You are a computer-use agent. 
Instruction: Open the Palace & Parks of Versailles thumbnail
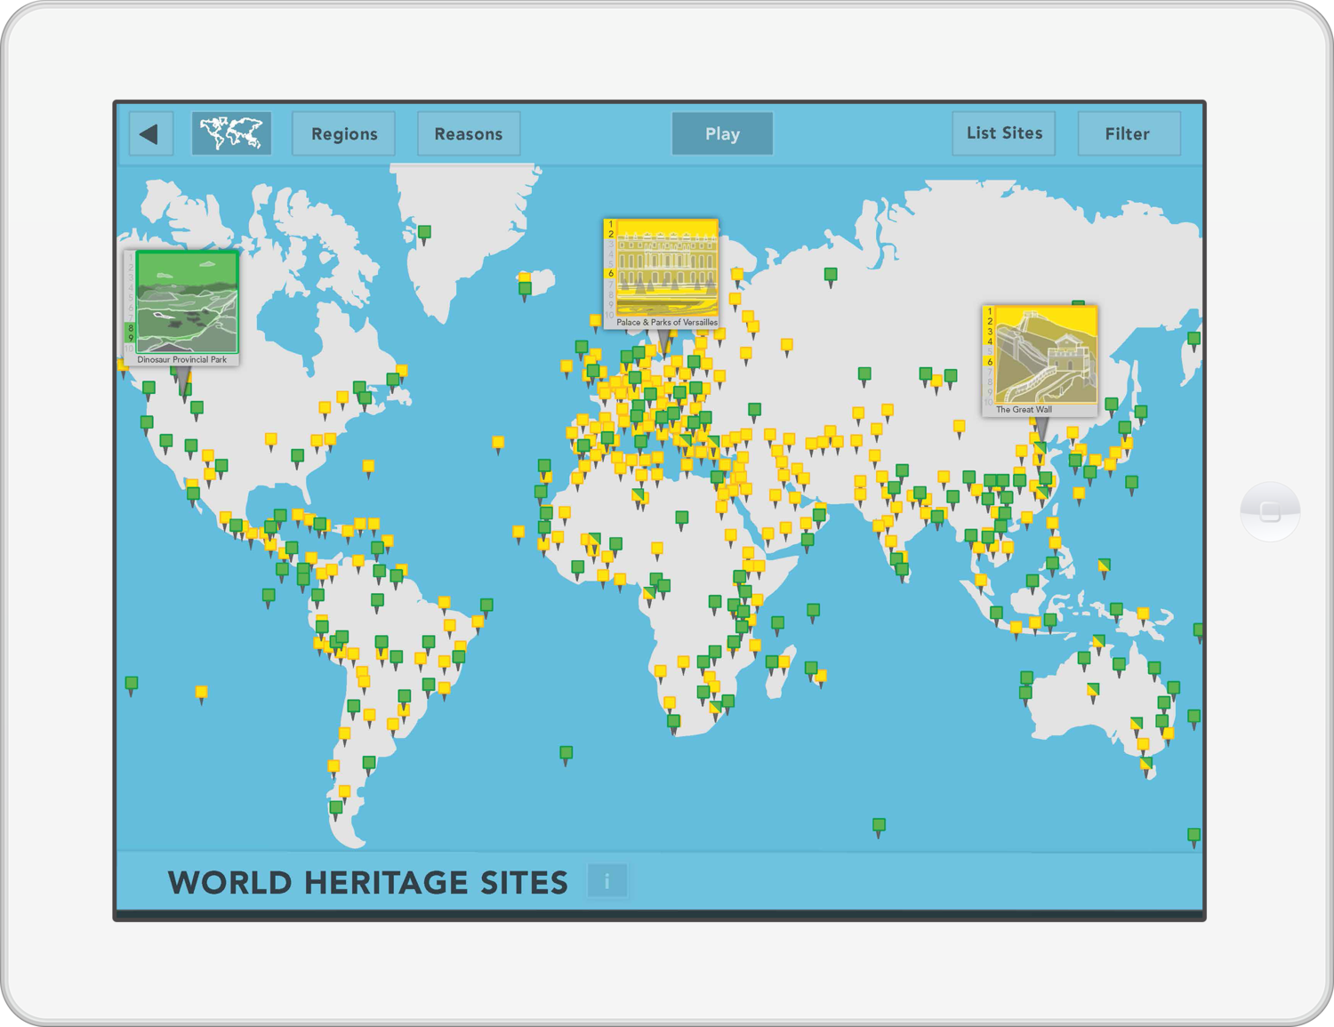click(x=662, y=274)
